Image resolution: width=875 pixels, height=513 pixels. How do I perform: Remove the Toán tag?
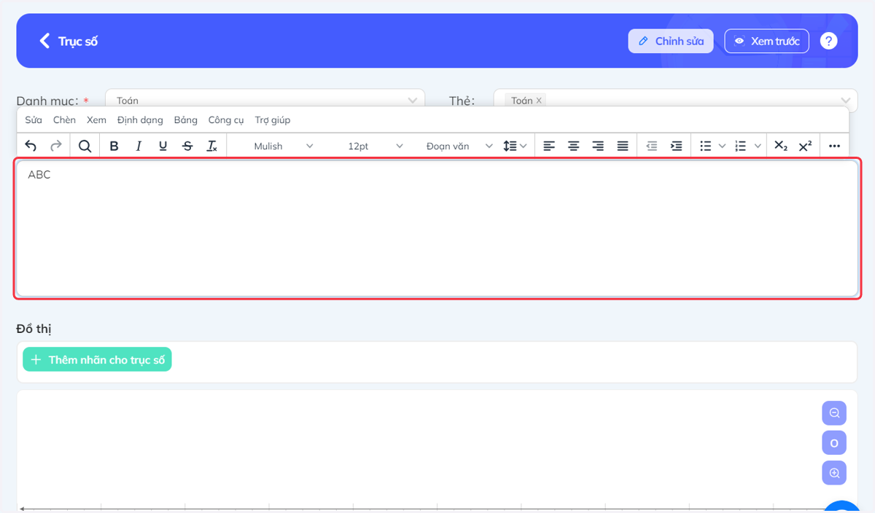pyautogui.click(x=539, y=101)
